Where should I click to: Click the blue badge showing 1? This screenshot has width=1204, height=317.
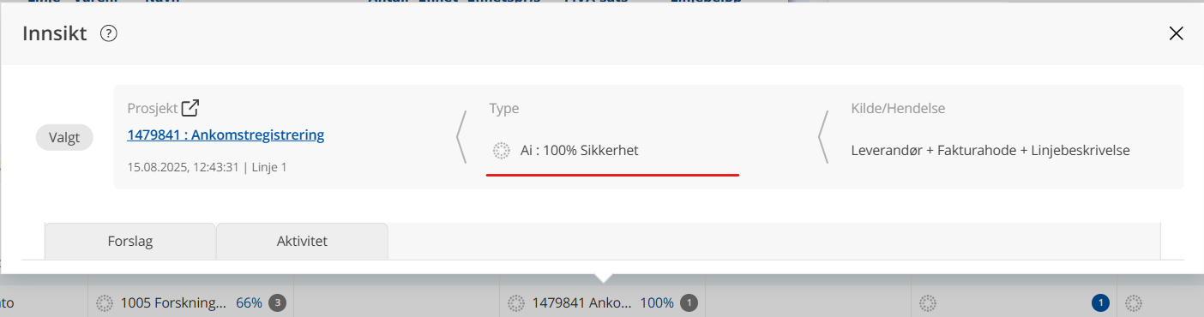click(x=1100, y=302)
